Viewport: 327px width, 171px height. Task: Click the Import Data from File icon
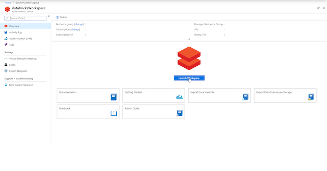pos(245,97)
